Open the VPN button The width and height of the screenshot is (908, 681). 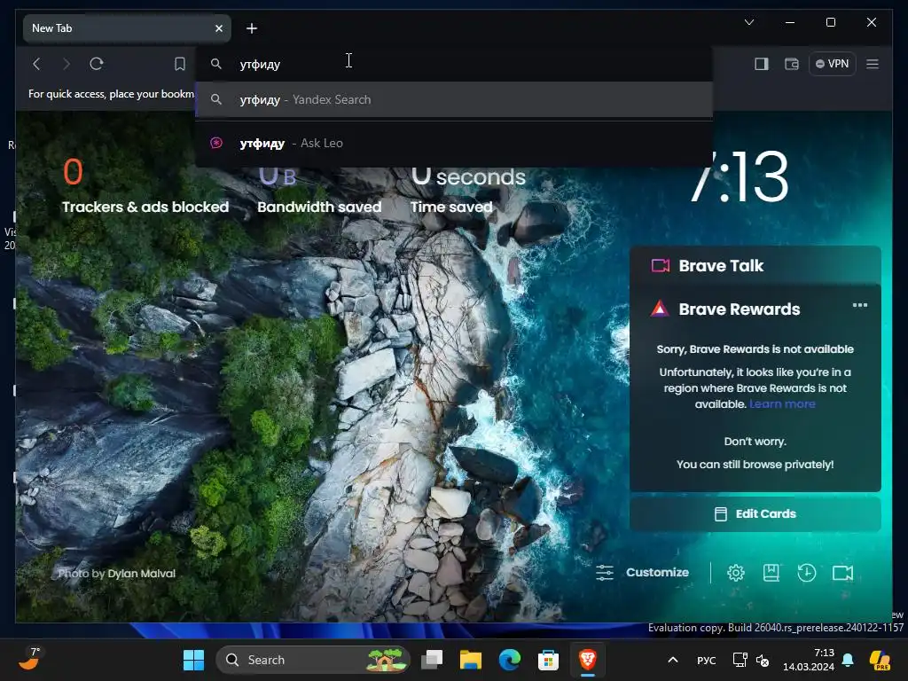point(832,64)
